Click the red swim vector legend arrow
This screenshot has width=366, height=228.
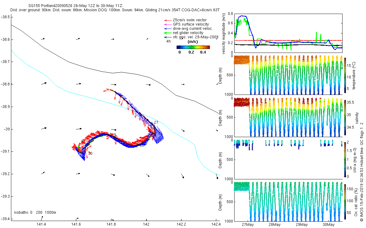(167, 20)
